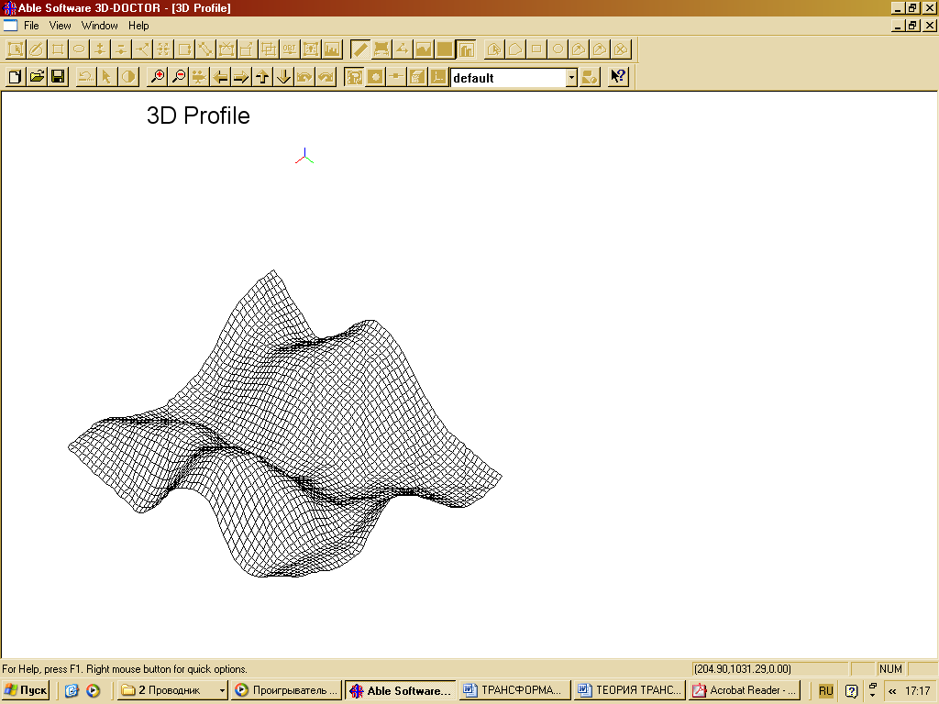Click the New document icon
The image size is (939, 704).
[15, 77]
